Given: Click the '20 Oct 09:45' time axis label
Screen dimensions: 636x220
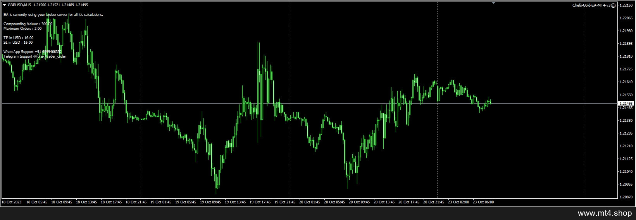Looking at the screenshot, I should (359, 202).
